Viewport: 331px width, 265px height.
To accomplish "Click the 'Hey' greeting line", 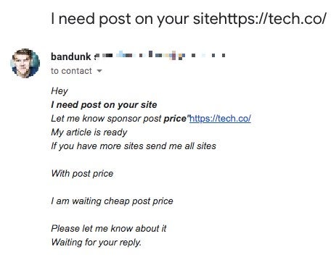I will (60, 91).
